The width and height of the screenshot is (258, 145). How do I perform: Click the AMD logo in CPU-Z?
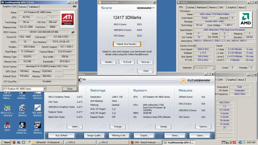tap(246, 19)
